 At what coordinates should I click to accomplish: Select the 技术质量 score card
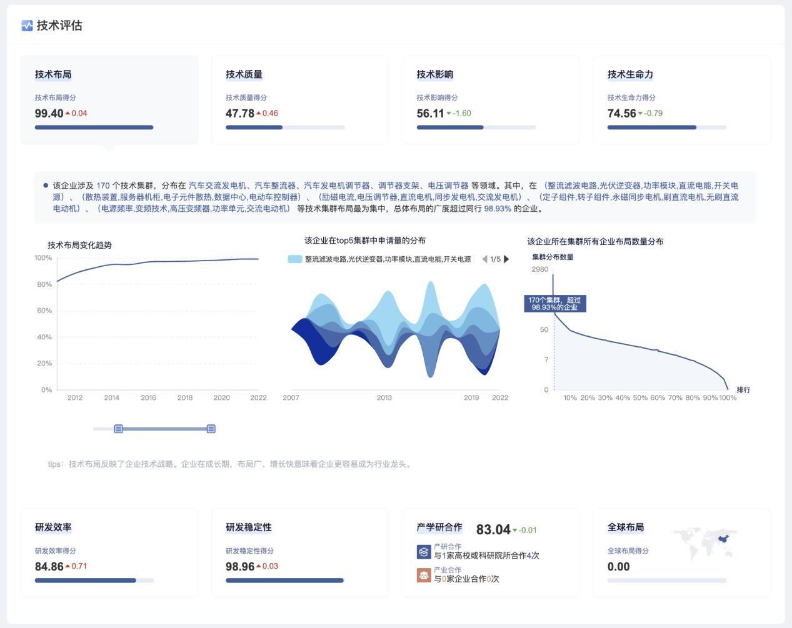(x=300, y=100)
